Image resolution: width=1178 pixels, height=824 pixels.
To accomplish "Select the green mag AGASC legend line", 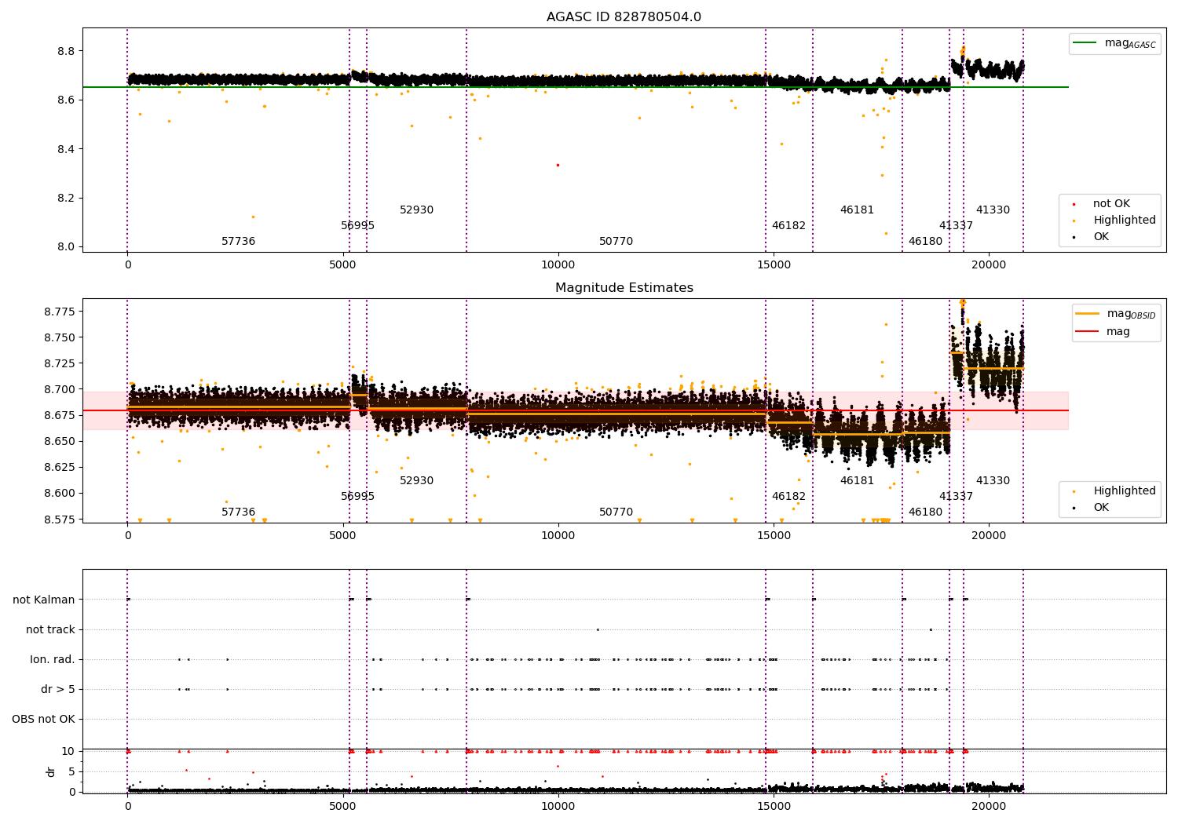I will [1085, 43].
